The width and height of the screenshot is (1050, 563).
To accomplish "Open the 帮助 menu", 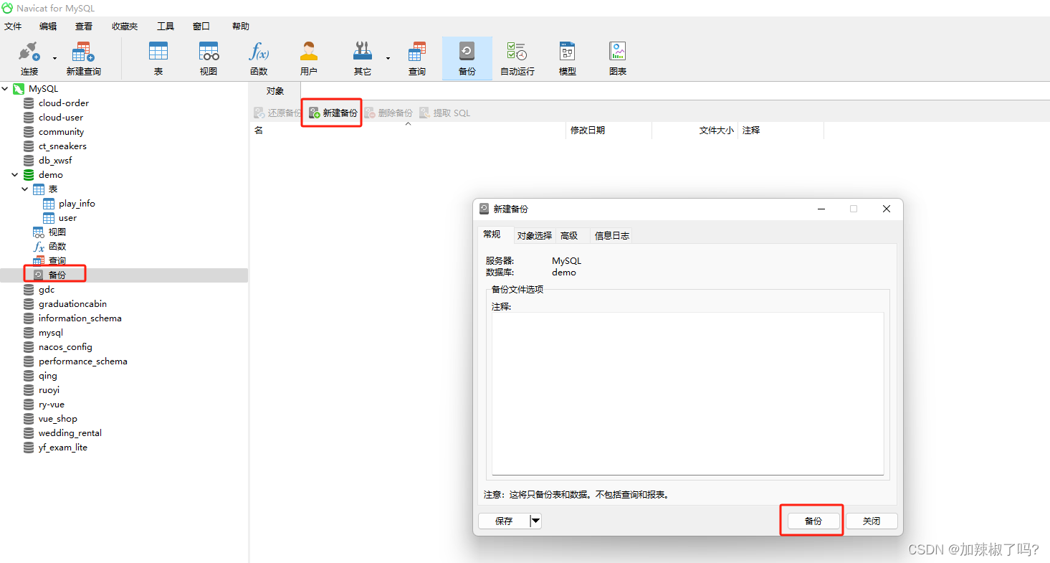I will [241, 27].
